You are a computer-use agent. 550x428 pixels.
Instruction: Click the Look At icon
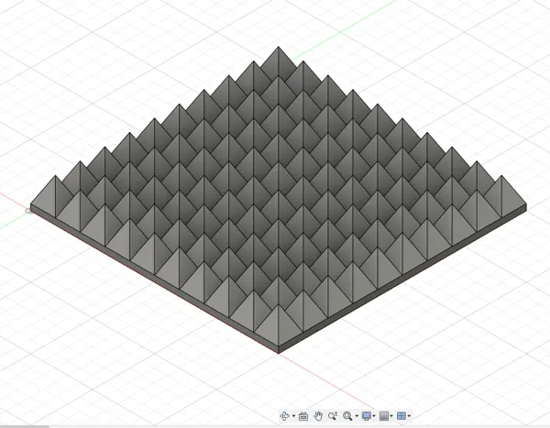pyautogui.click(x=303, y=416)
